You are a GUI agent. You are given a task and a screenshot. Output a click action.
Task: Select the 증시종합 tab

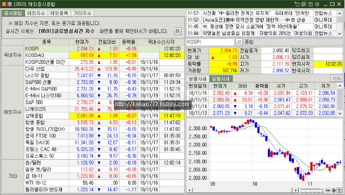(x=13, y=13)
